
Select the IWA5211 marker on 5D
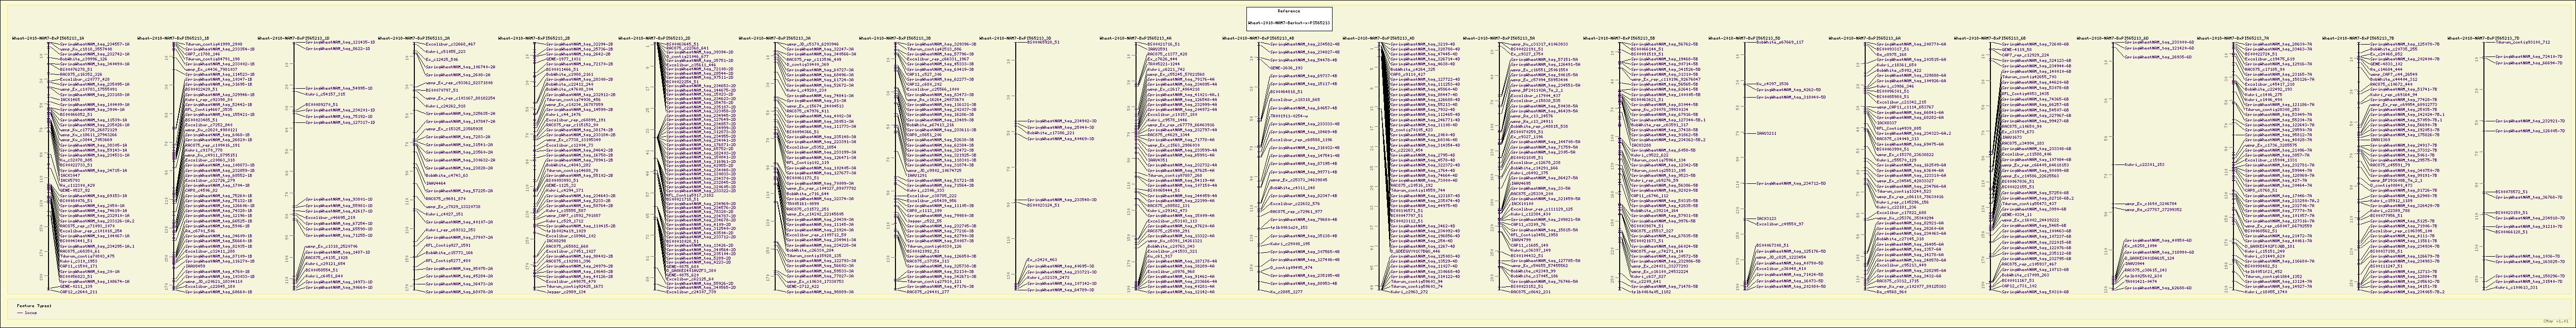(1766, 132)
